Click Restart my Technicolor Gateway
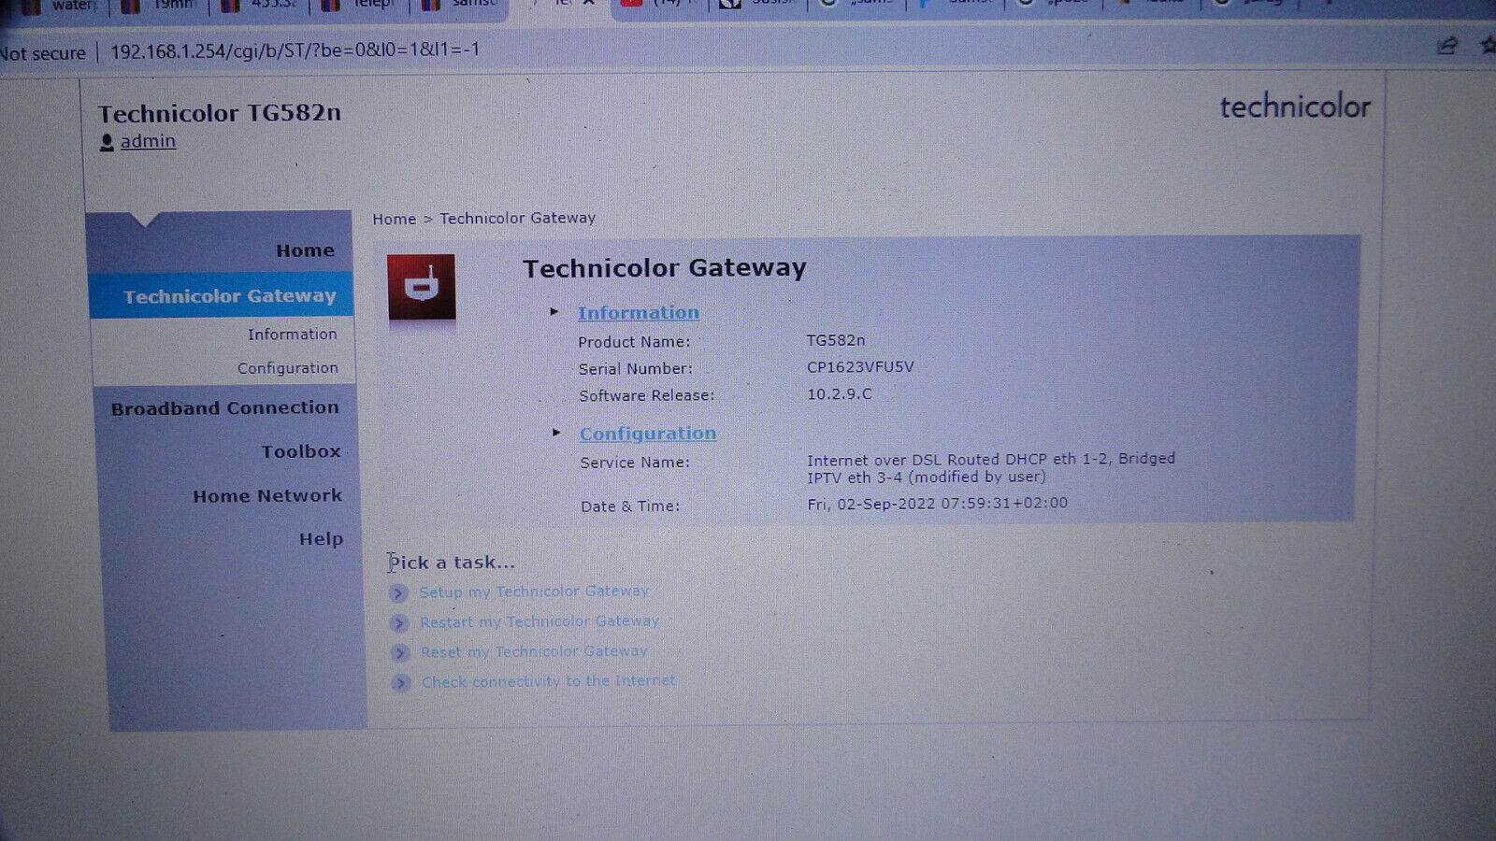Screen dimensions: 1496x841 (539, 621)
